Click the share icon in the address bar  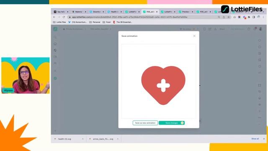(x=224, y=17)
